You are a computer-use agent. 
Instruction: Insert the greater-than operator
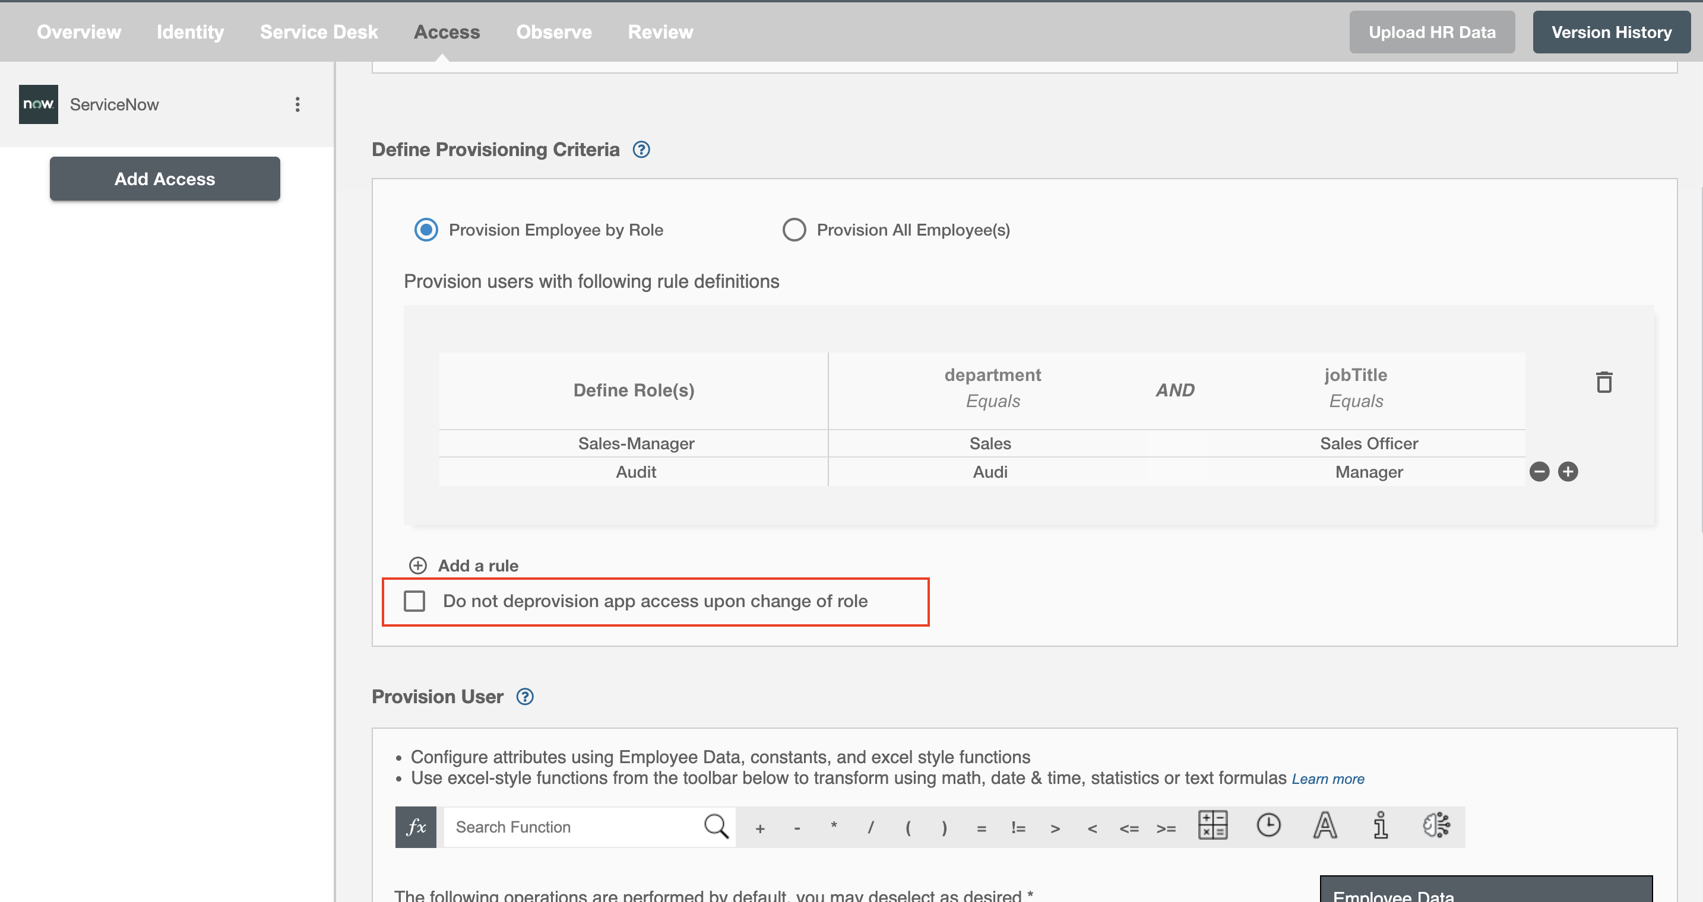tap(1056, 828)
